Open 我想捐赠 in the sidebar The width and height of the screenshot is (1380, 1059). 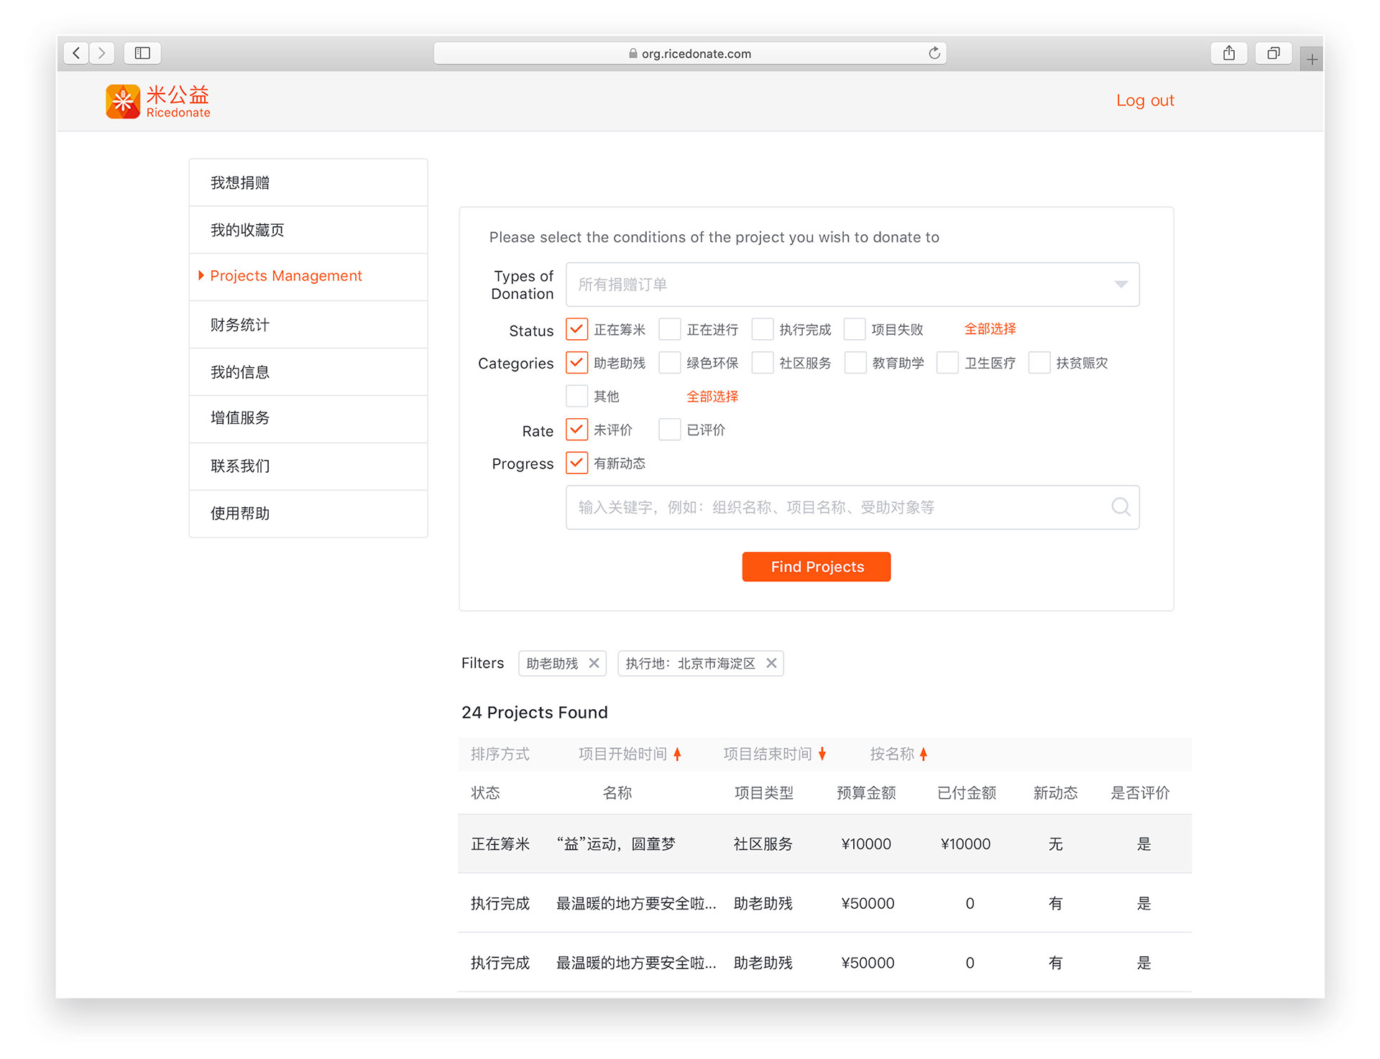tap(308, 182)
